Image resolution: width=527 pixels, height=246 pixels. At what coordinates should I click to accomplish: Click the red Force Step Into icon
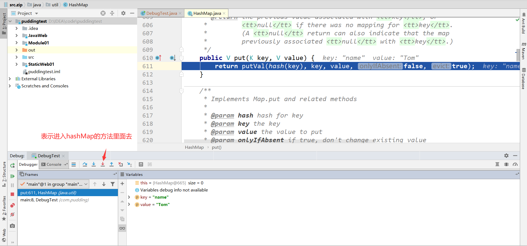(x=103, y=164)
